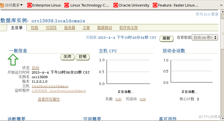Screen dimensions: 224x121
Task: Click the Feature: Faster Linux bookmark icon
Action: tap(155, 5)
